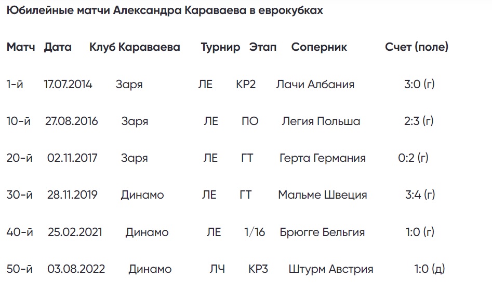Click the "Дата" column header
The height and width of the screenshot is (291, 492).
pos(58,47)
